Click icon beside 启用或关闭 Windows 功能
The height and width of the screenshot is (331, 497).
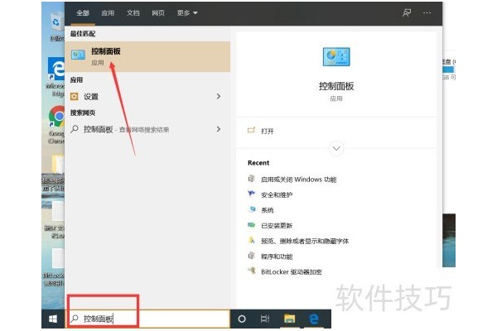pos(251,179)
